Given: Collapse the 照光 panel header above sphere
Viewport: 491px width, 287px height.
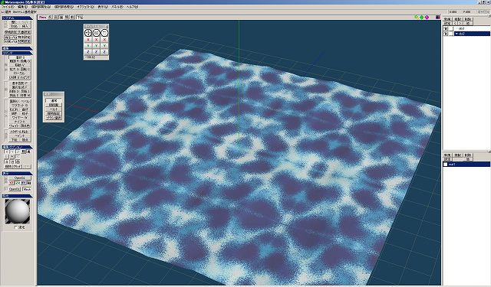Looking at the screenshot, I should (x=17, y=196).
